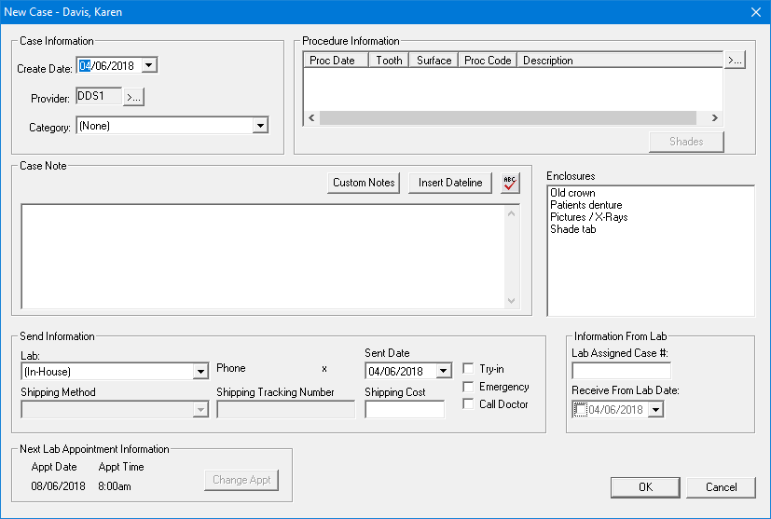
Task: Expand the Lab dropdown list
Action: click(200, 372)
